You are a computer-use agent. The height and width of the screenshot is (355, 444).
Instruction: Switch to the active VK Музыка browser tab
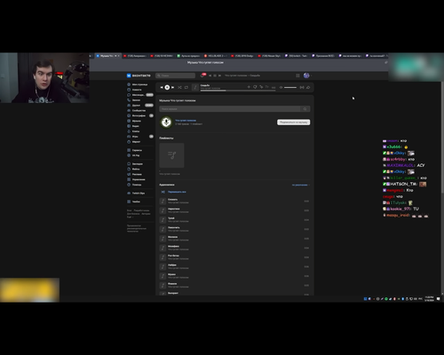pos(107,56)
